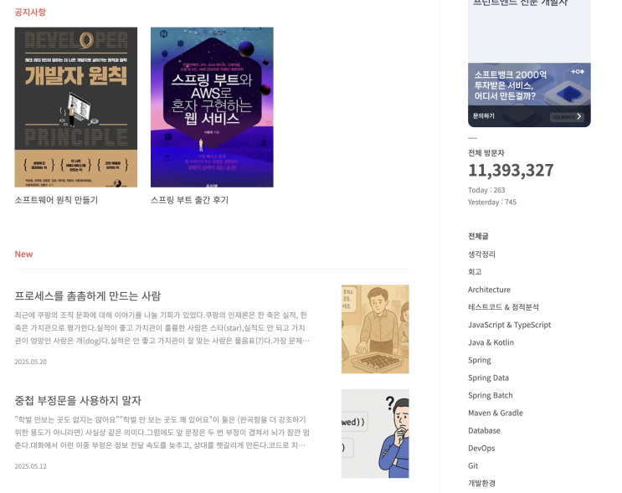The width and height of the screenshot is (622, 493).
Task: Open the post 중첩 부정문을 사용하지 말자
Action: pos(78,401)
